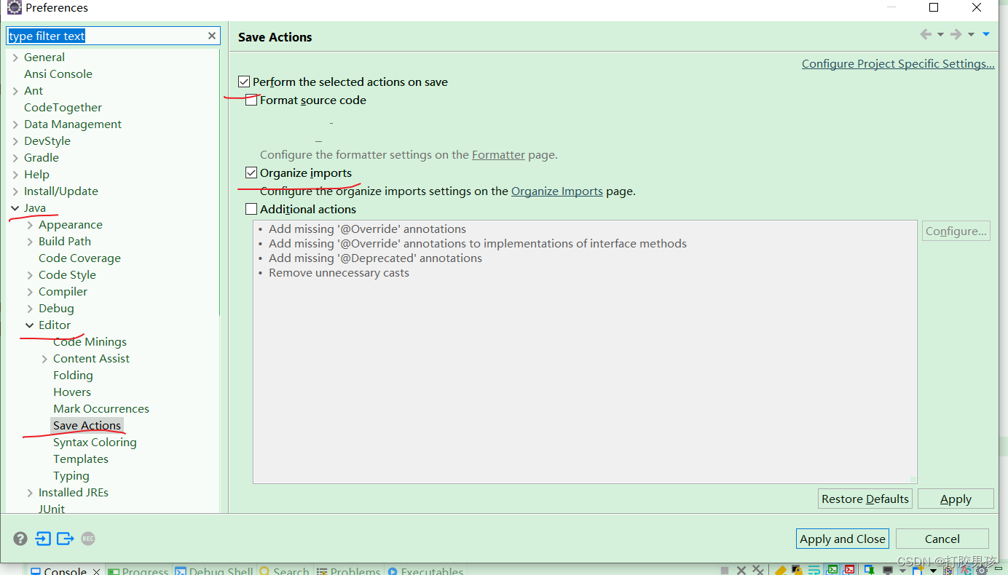Expand the General tree node
Viewport: 1008px width, 575px height.
pos(15,57)
